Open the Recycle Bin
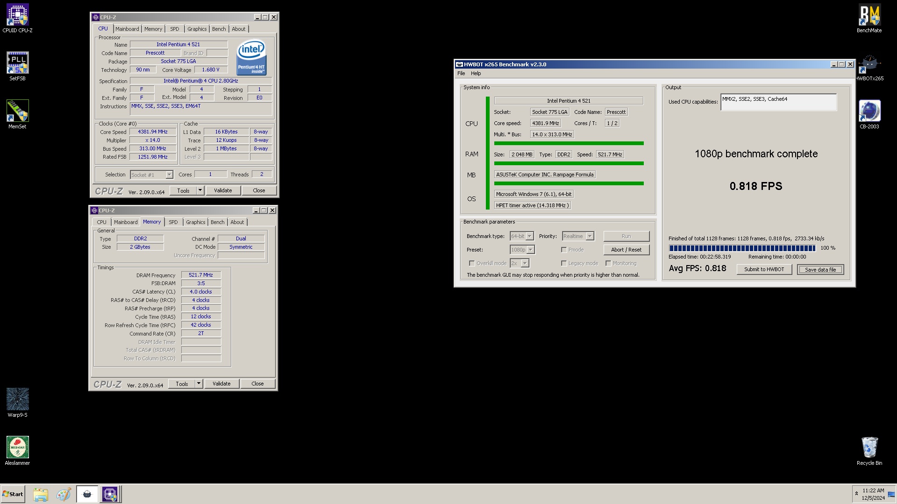Viewport: 897px width, 504px height. point(869,451)
